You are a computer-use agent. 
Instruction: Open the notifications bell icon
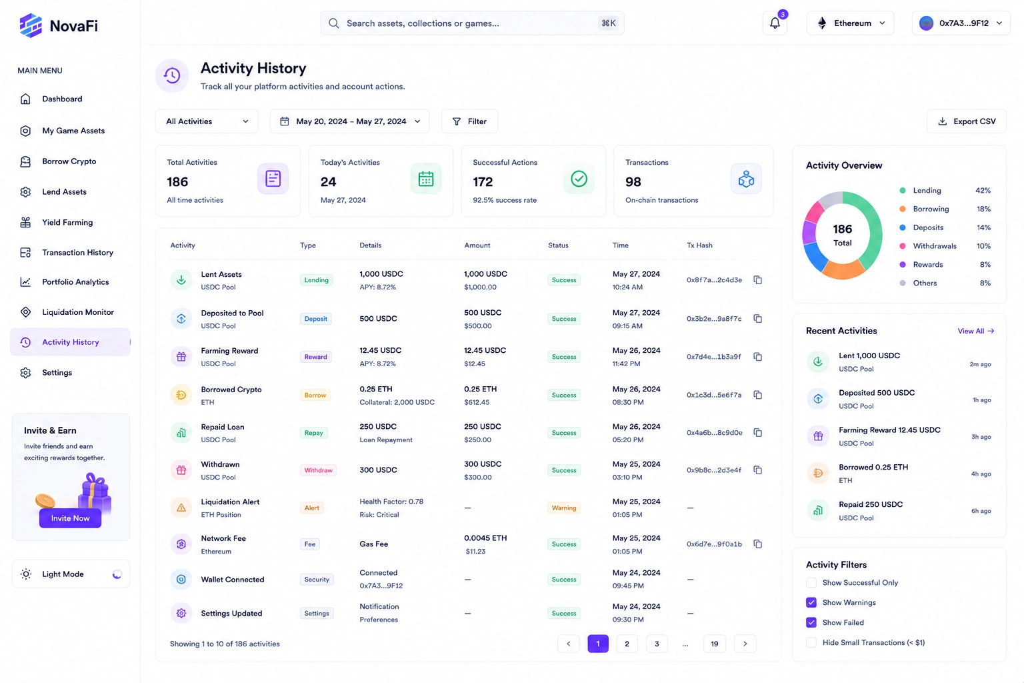coord(775,23)
